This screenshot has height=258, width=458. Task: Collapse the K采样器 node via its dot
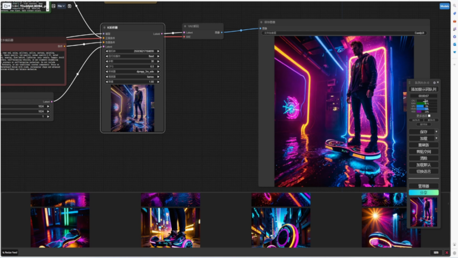(104, 27)
